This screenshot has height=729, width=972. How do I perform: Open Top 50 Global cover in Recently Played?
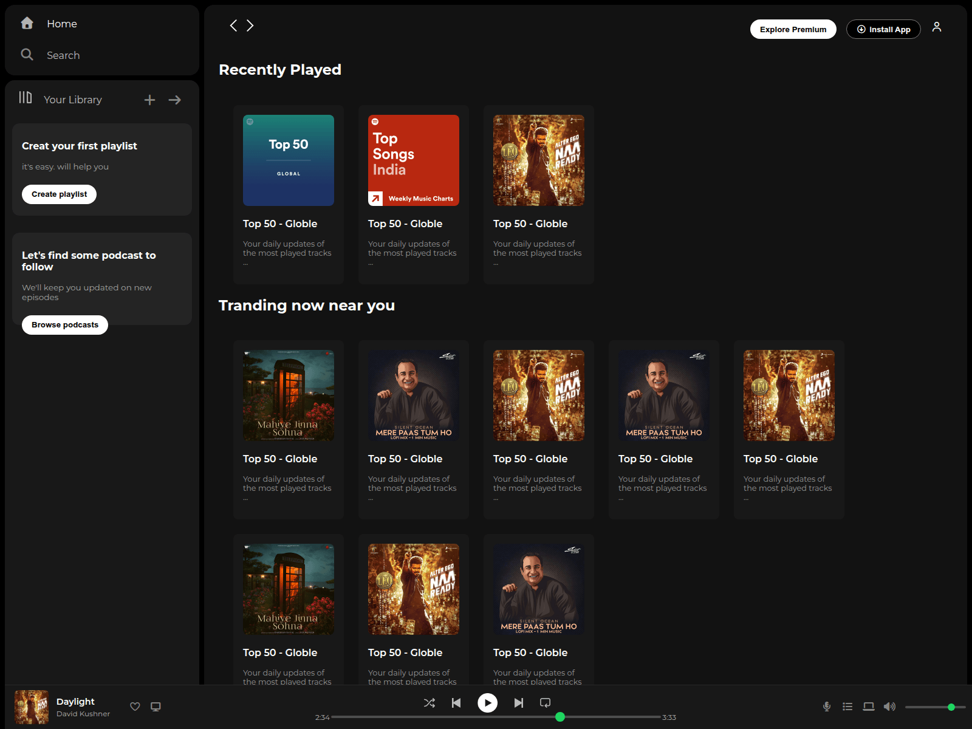[289, 160]
